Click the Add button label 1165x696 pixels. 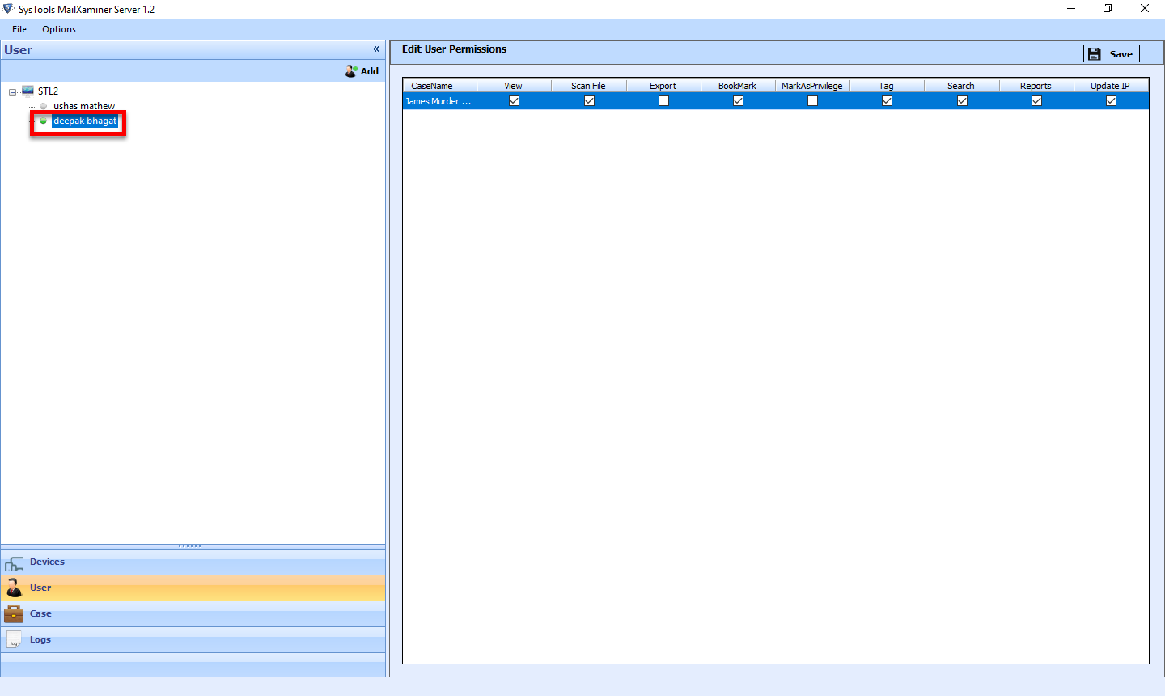[x=370, y=71]
